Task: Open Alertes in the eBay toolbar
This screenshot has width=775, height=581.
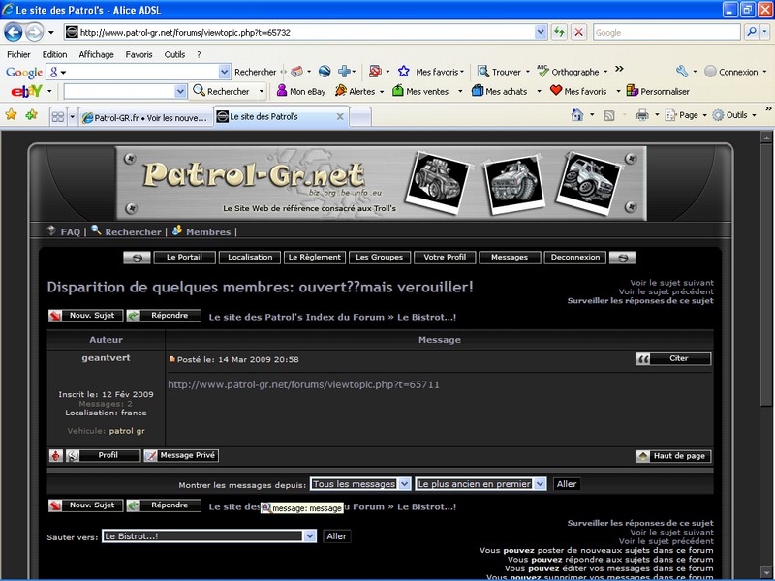Action: click(356, 91)
